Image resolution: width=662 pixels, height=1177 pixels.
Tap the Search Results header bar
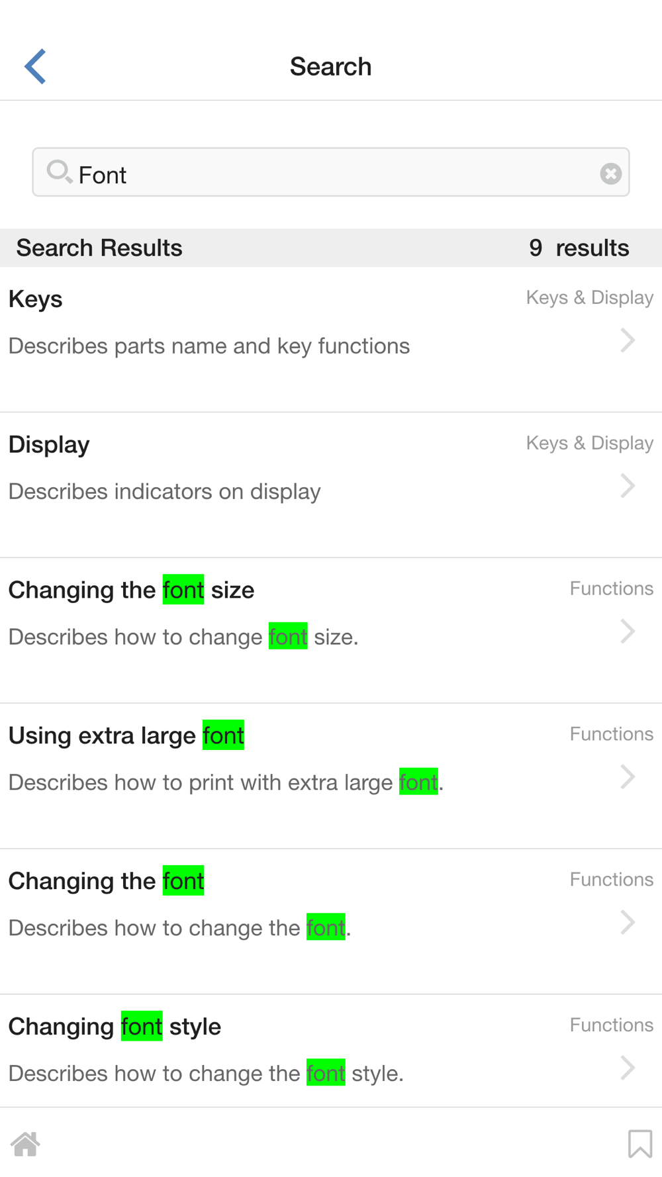click(331, 248)
